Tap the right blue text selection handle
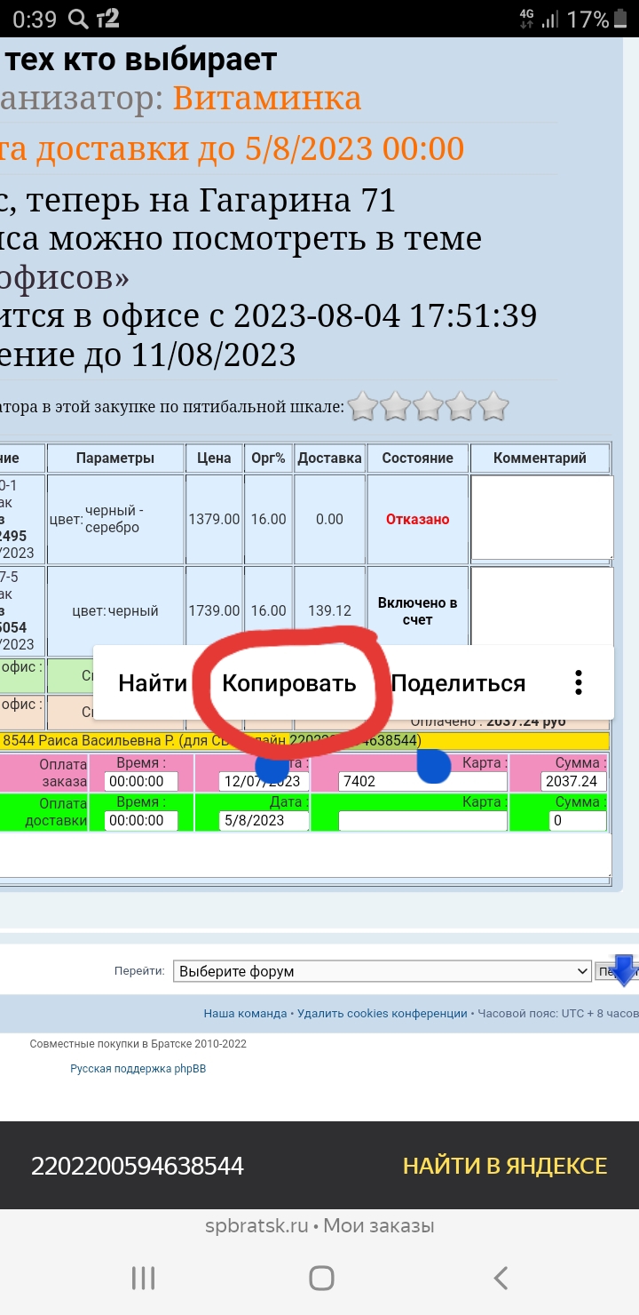This screenshot has width=639, height=1315. point(433,766)
